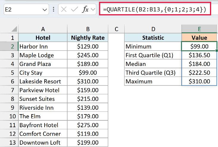Click the $159.00 rate cell
Screen dimensions: 218x147
coord(88,90)
